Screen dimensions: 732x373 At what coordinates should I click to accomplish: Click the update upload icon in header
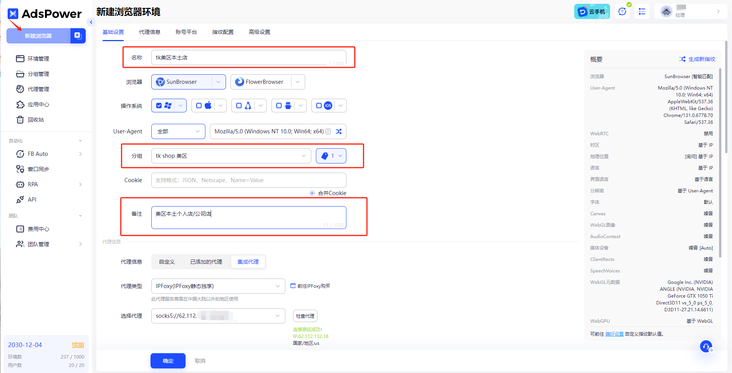coord(622,11)
